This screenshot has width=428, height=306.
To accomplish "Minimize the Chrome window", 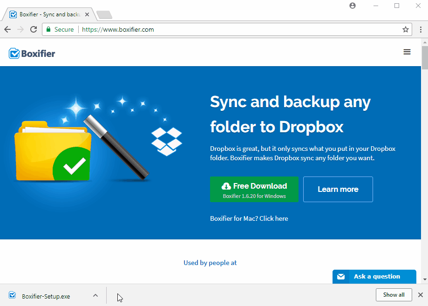I will click(376, 6).
